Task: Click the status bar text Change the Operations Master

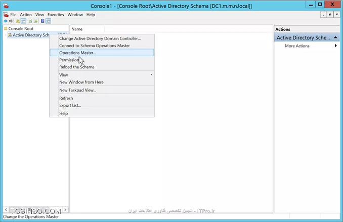Action: (31, 217)
